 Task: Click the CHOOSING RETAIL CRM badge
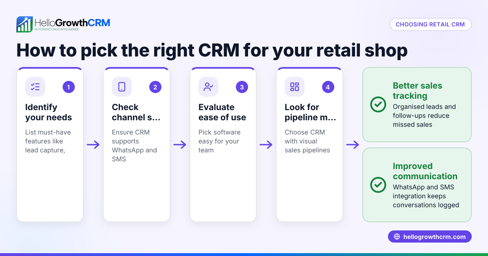tap(430, 24)
